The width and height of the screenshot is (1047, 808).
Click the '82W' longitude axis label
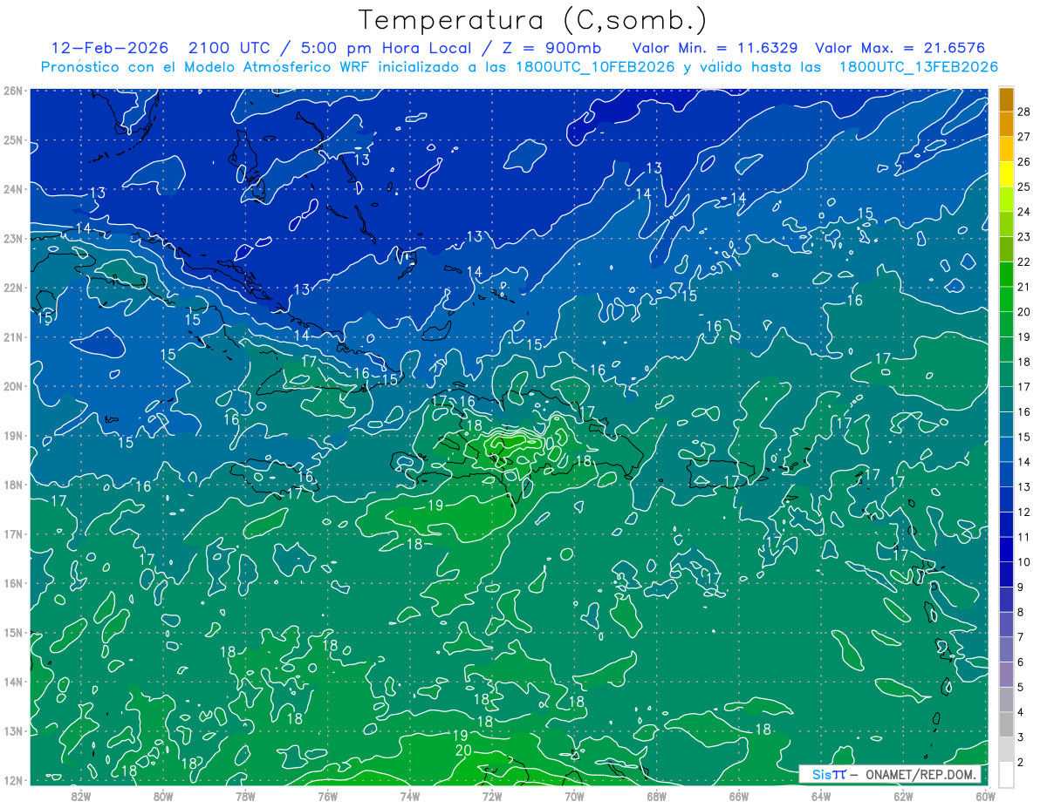[x=81, y=796]
